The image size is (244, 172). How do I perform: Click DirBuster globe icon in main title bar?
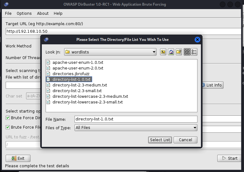(x=6, y=4)
